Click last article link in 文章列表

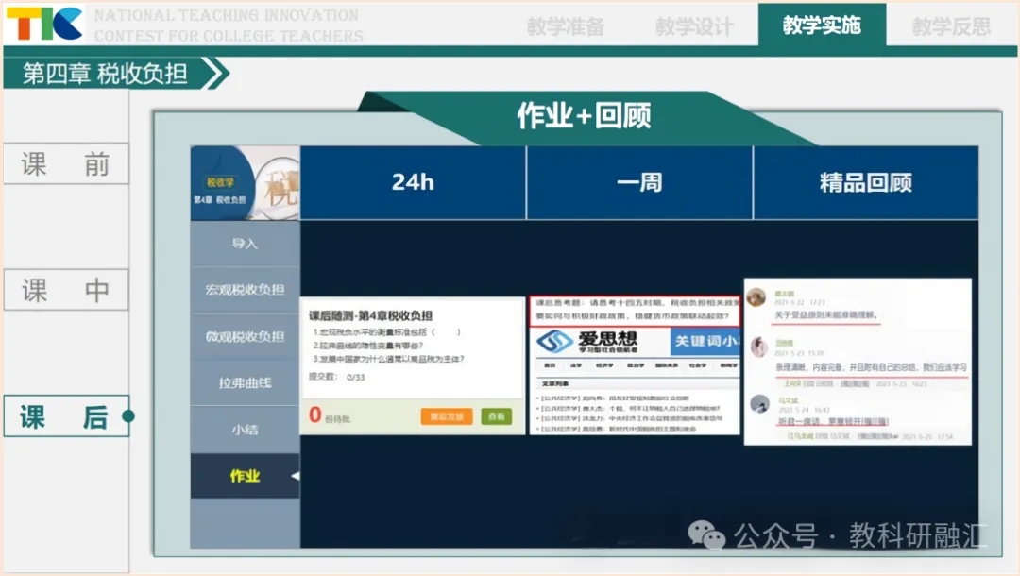[618, 429]
